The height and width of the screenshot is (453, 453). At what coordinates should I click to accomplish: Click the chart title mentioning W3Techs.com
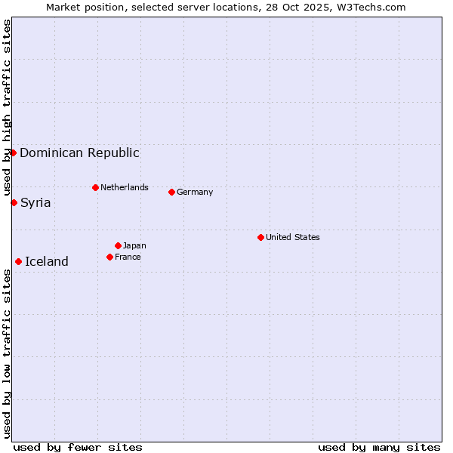(x=226, y=7)
